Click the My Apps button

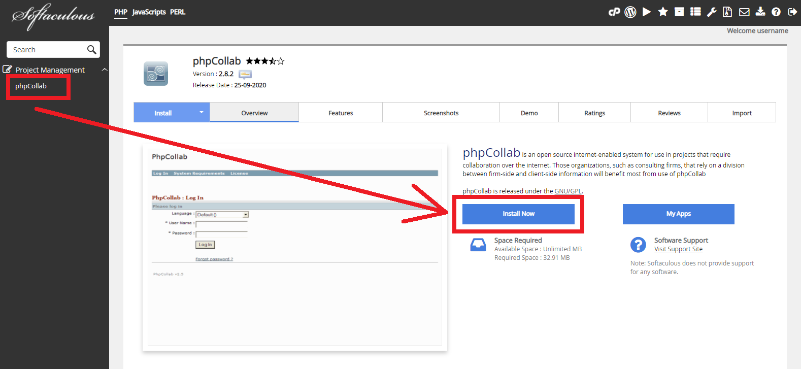click(x=678, y=214)
